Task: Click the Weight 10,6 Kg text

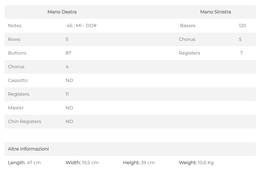Action: click(196, 163)
